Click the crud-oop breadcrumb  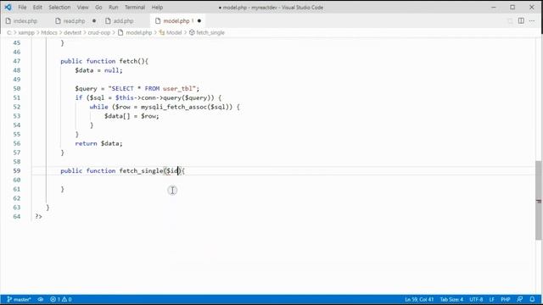pos(99,32)
